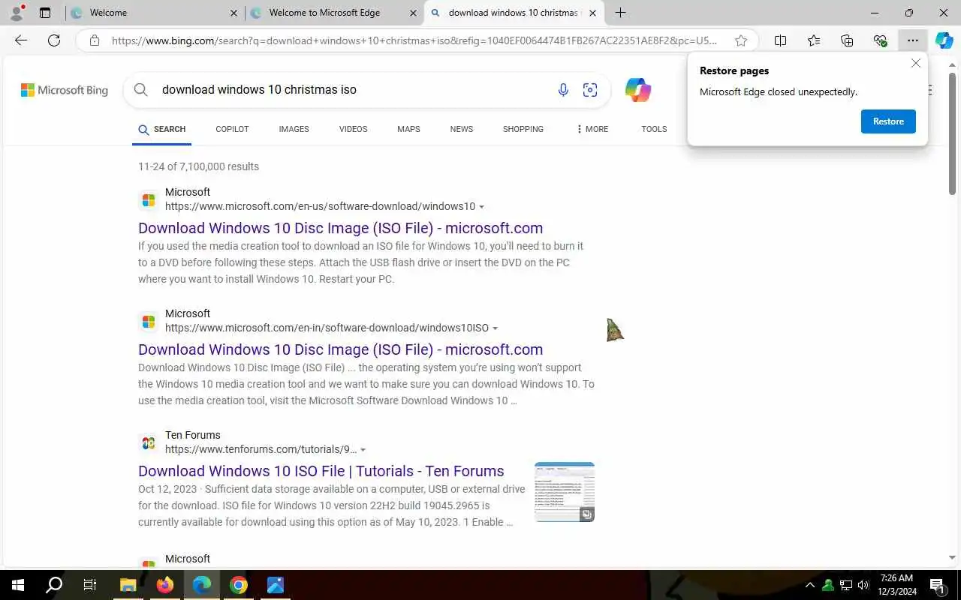This screenshot has height=600, width=961.
Task: Open tab actions menu
Action: coord(45,13)
